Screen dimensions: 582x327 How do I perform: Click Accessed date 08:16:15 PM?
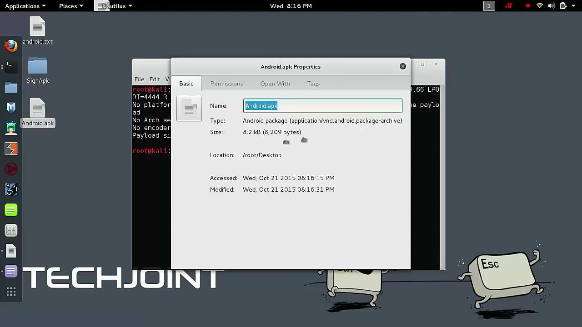[288, 178]
